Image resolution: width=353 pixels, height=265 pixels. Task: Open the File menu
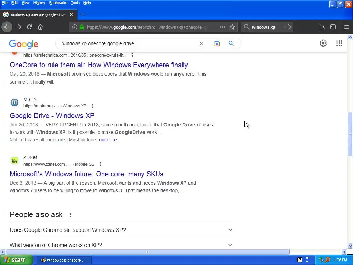click(4, 3)
